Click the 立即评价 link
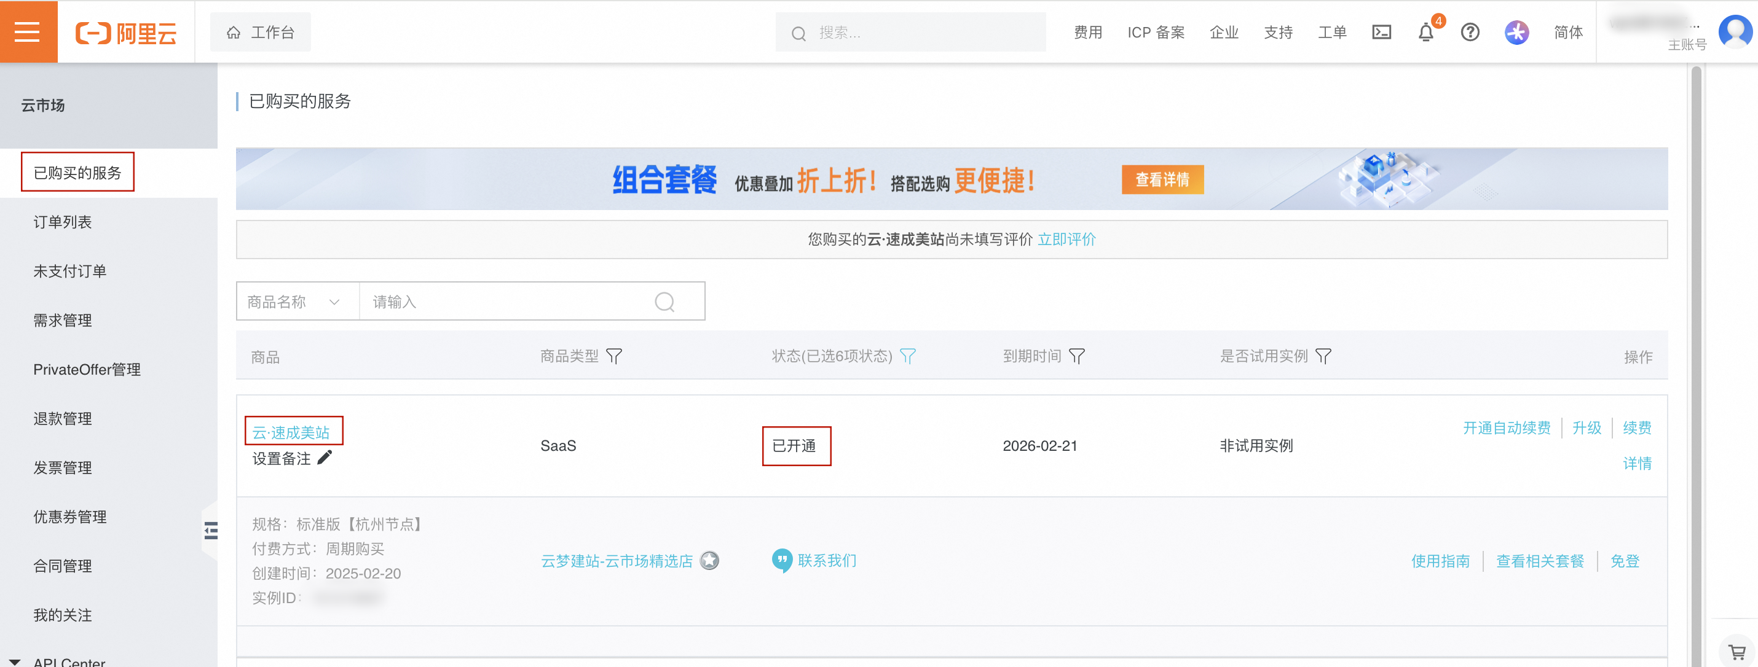1758x667 pixels. (x=1066, y=239)
